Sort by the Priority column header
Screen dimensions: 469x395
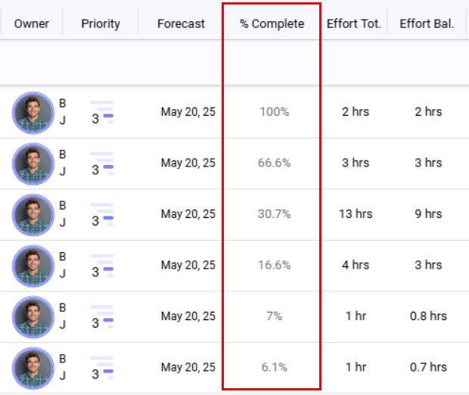[x=101, y=23]
